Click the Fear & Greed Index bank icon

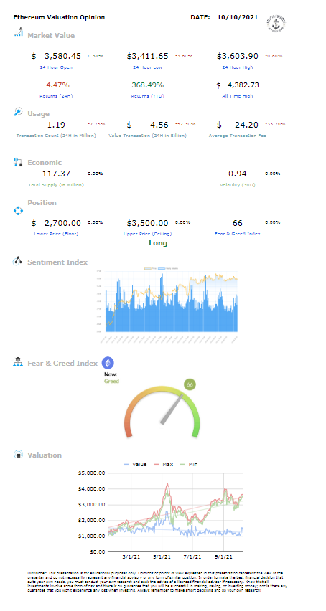(19, 362)
